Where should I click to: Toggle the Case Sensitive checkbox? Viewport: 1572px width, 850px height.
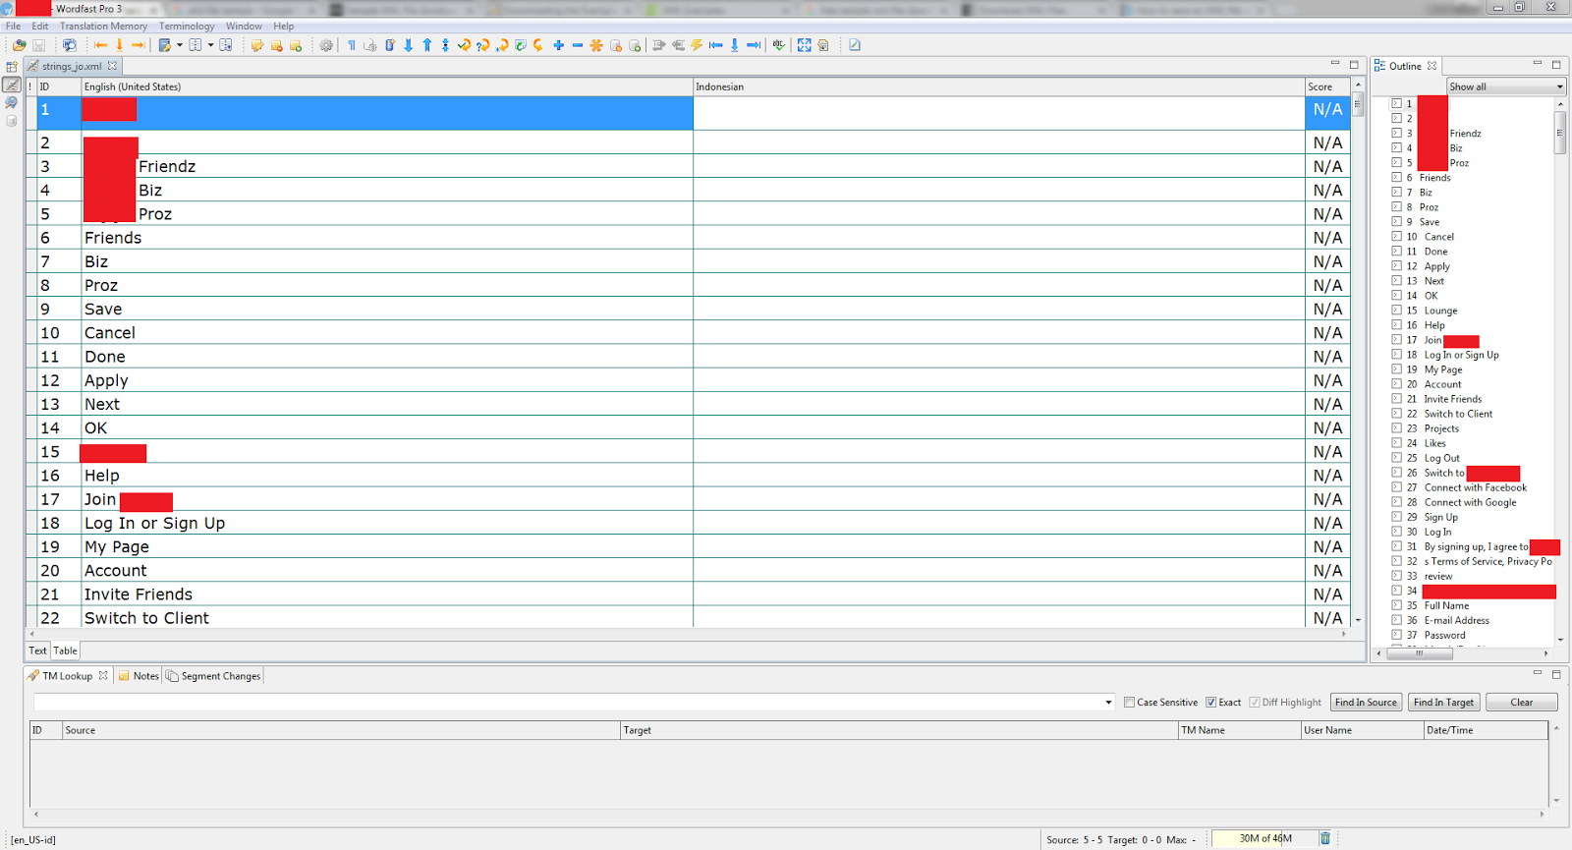click(x=1129, y=702)
